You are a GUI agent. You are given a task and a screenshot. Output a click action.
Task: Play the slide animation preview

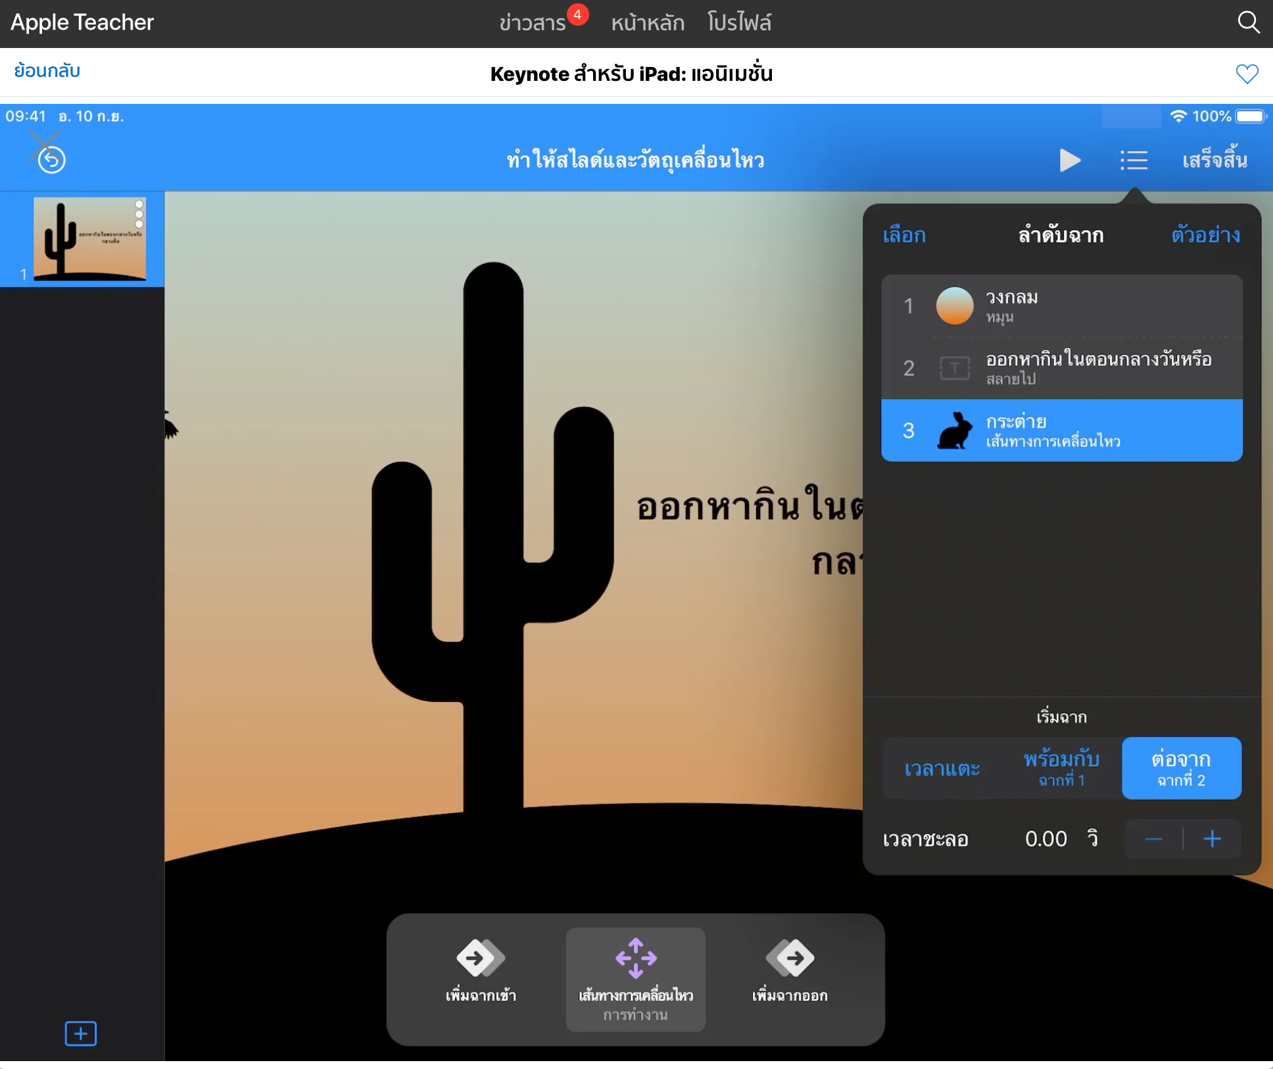[x=1070, y=160]
